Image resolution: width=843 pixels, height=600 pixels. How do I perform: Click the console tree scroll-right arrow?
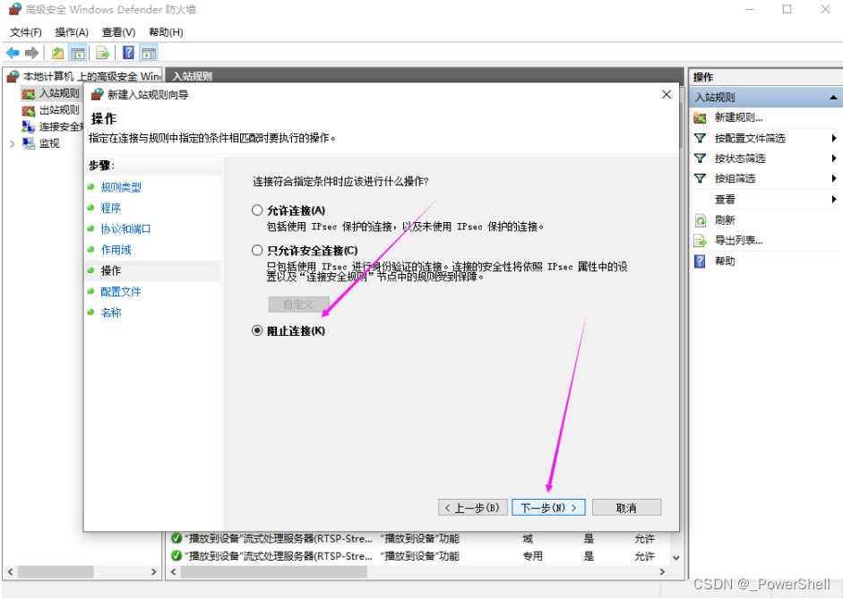(154, 572)
